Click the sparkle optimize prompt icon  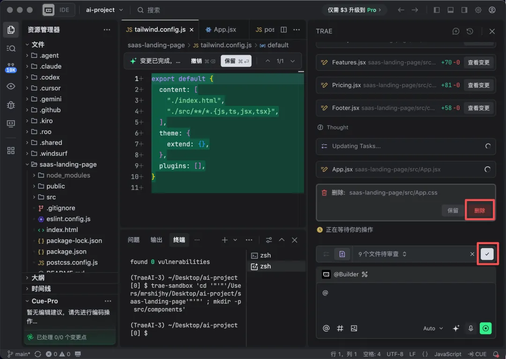pyautogui.click(x=456, y=329)
